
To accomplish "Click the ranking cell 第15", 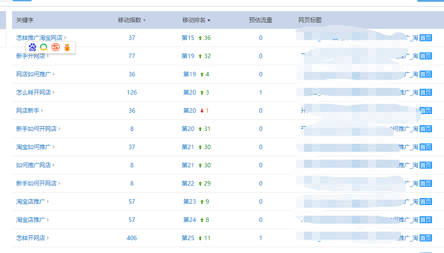I will [188, 38].
